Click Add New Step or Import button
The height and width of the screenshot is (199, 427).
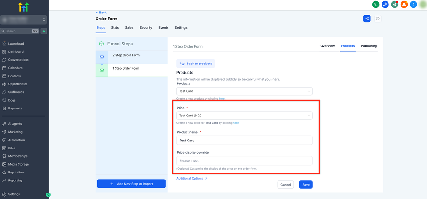131,184
